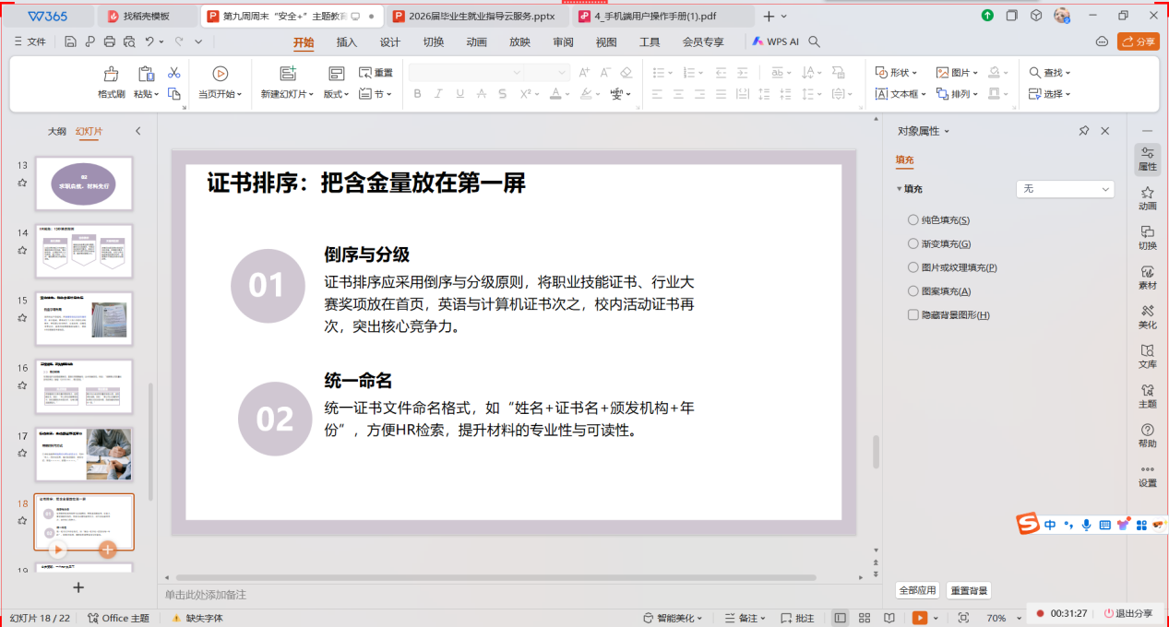Viewport: 1169px width, 627px height.
Task: Pin the 对象属性 panel with pushpin icon
Action: 1084,131
